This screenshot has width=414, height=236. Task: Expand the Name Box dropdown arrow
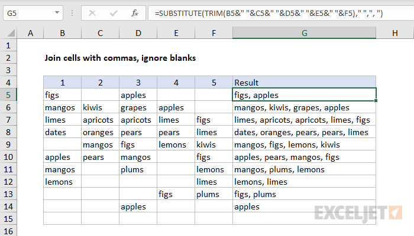(x=57, y=12)
